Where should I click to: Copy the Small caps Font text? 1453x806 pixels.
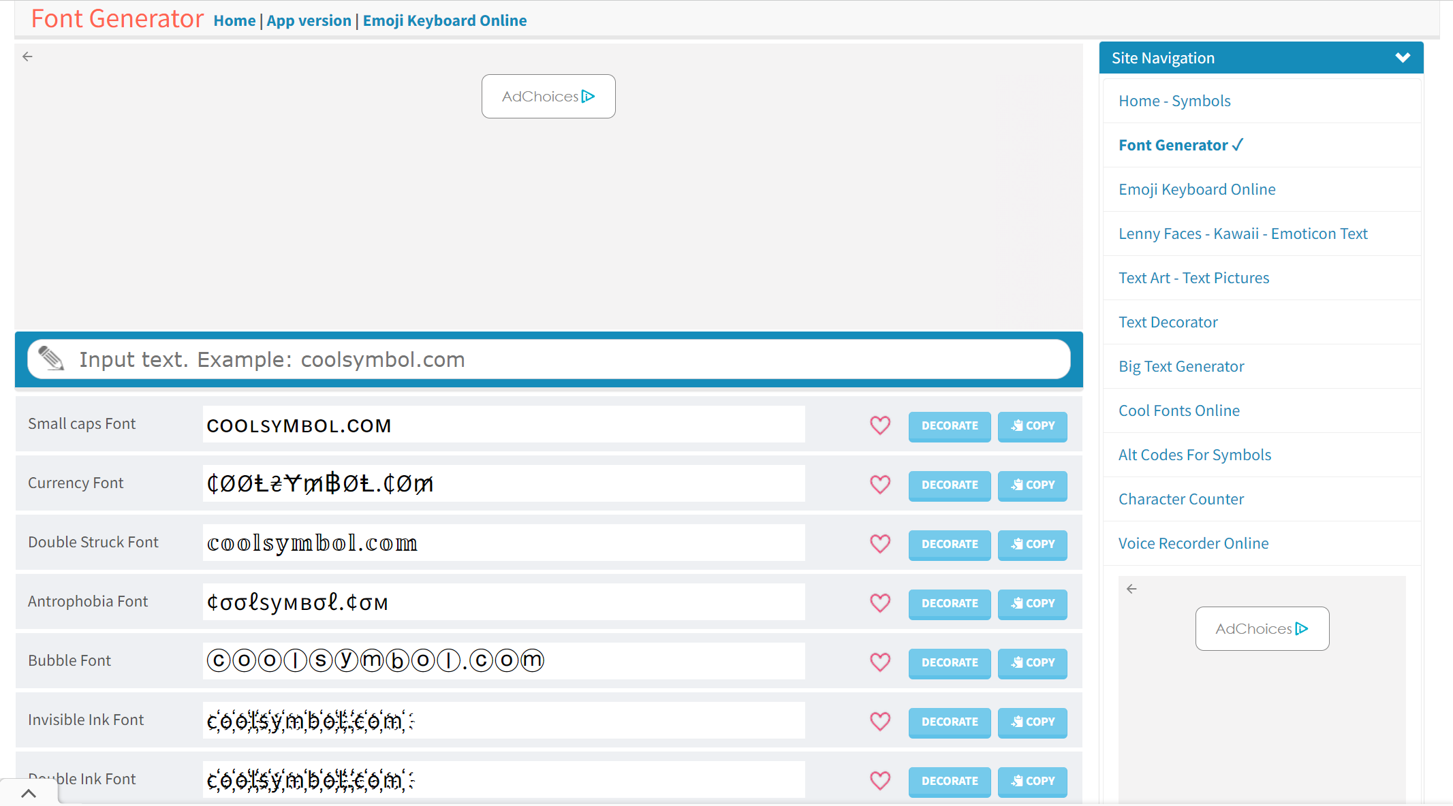tap(1032, 426)
